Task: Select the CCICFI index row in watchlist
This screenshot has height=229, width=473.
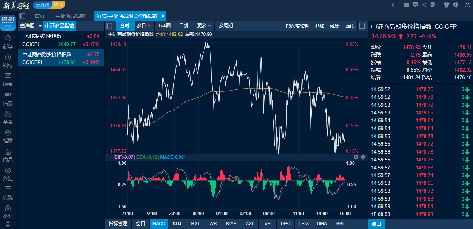Action: 61,40
